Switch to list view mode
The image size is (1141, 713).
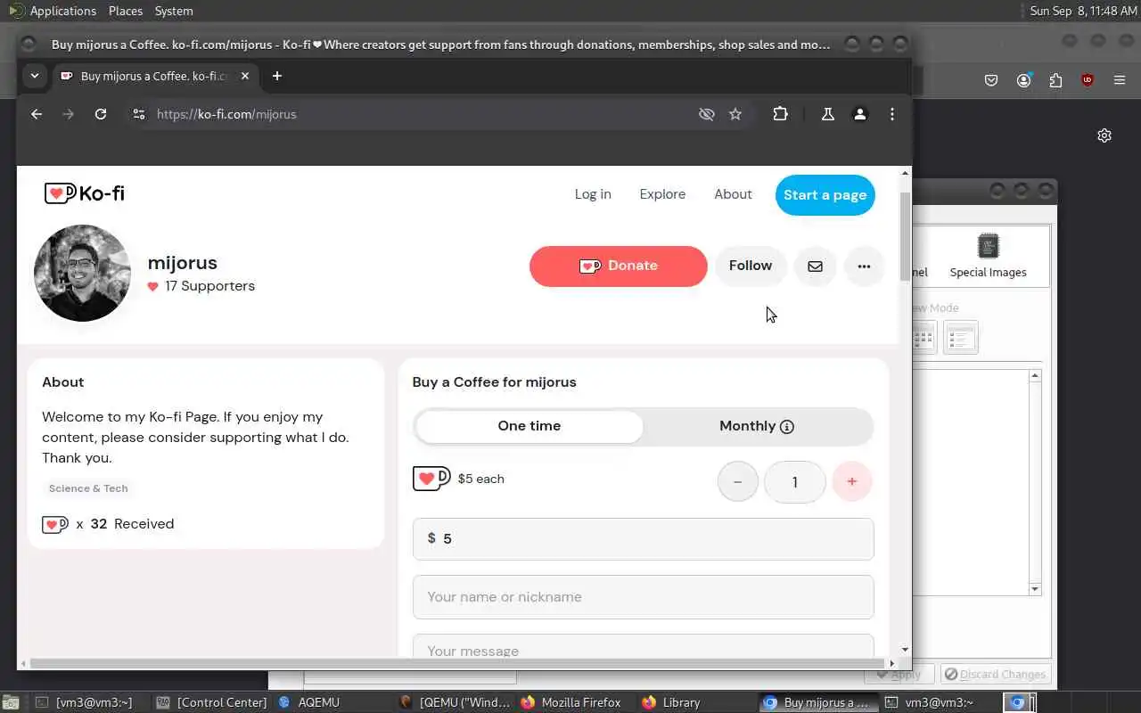[961, 338]
